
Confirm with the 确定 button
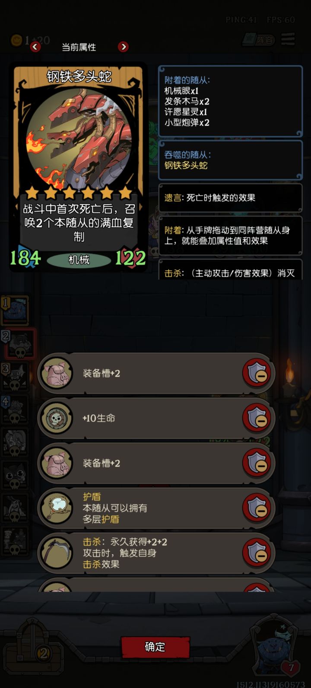[155, 646]
